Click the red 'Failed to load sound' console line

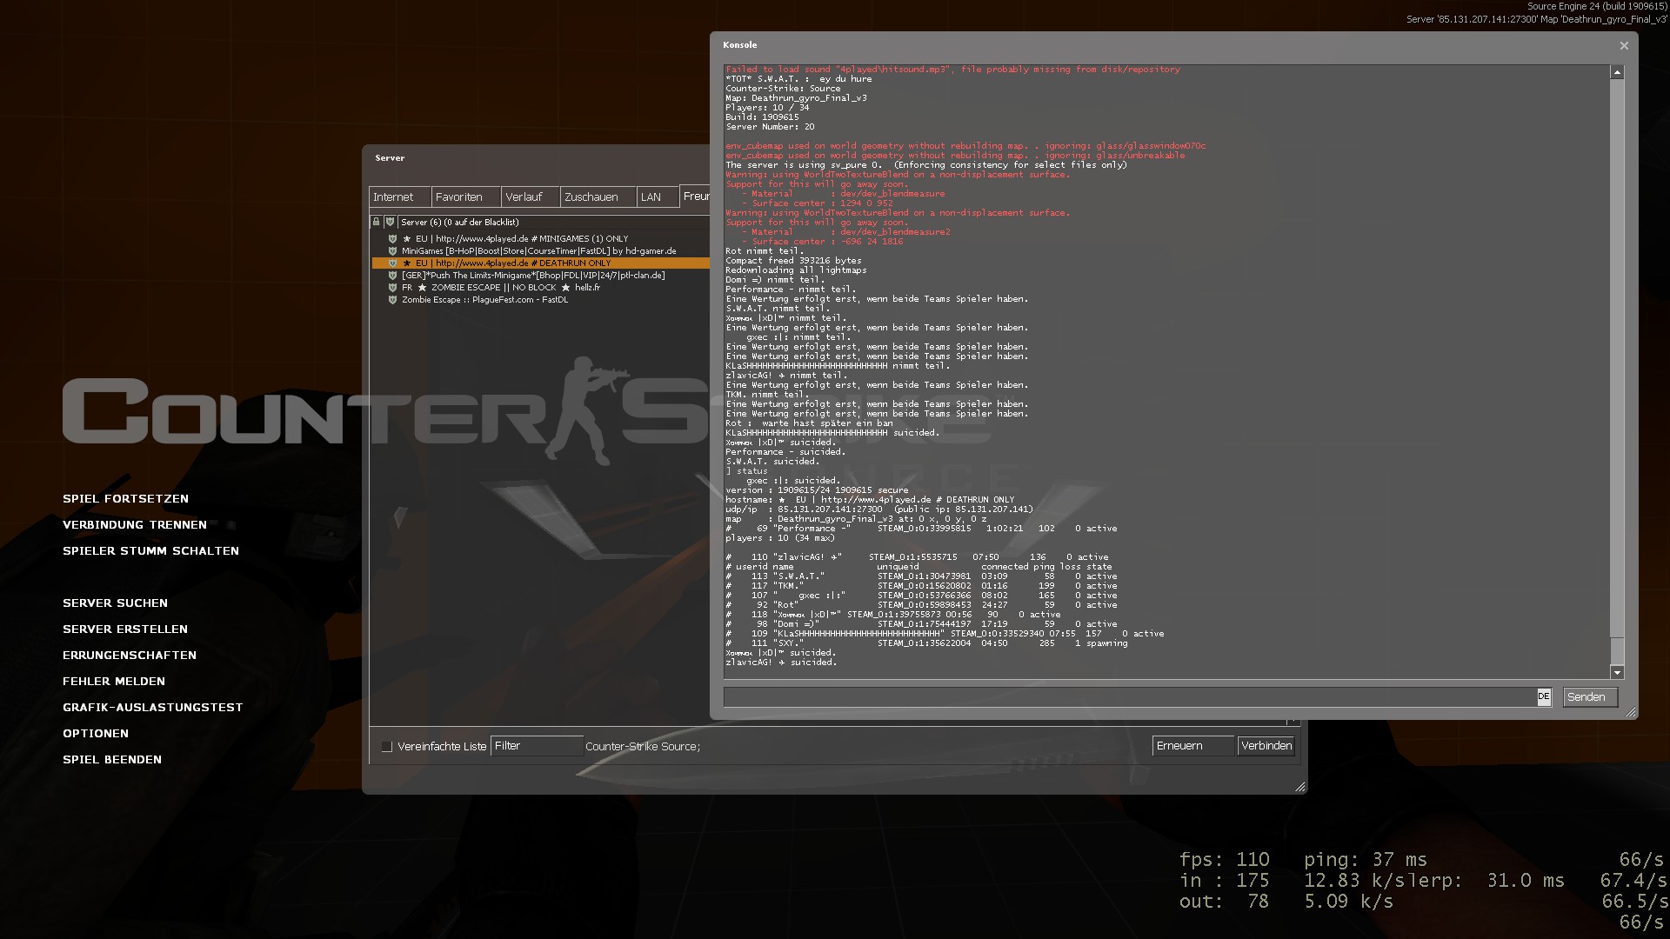952,70
